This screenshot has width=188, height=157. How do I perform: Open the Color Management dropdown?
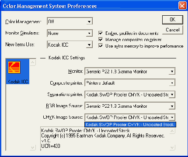[x=89, y=22]
